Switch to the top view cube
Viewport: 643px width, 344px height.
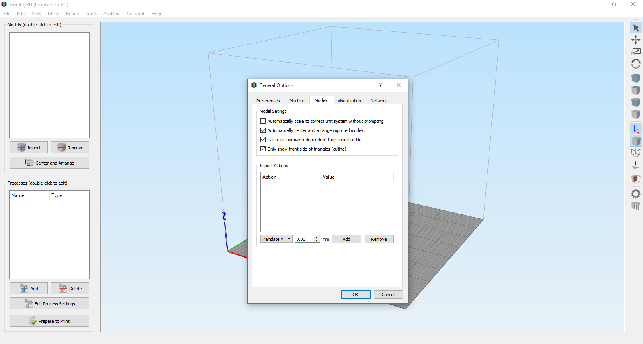(x=636, y=90)
